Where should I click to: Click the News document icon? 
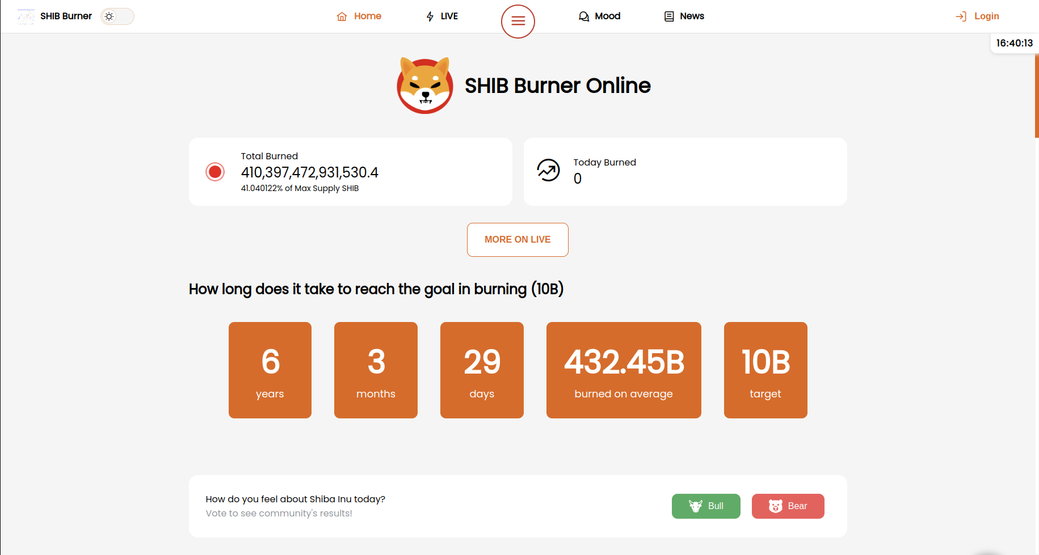click(670, 16)
